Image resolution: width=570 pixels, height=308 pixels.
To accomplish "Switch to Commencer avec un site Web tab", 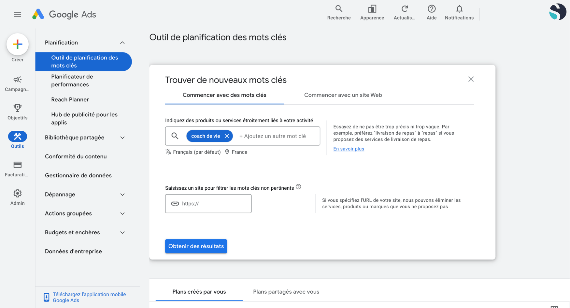I will click(x=343, y=95).
